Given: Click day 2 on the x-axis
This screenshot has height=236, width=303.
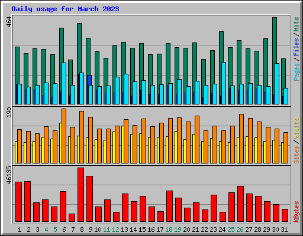Looking at the screenshot, I should (28, 230).
